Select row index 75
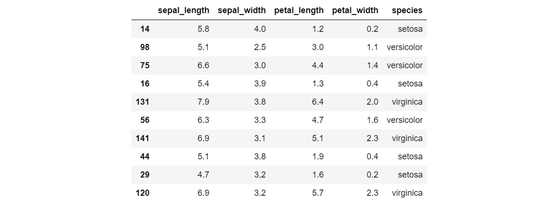 (145, 65)
